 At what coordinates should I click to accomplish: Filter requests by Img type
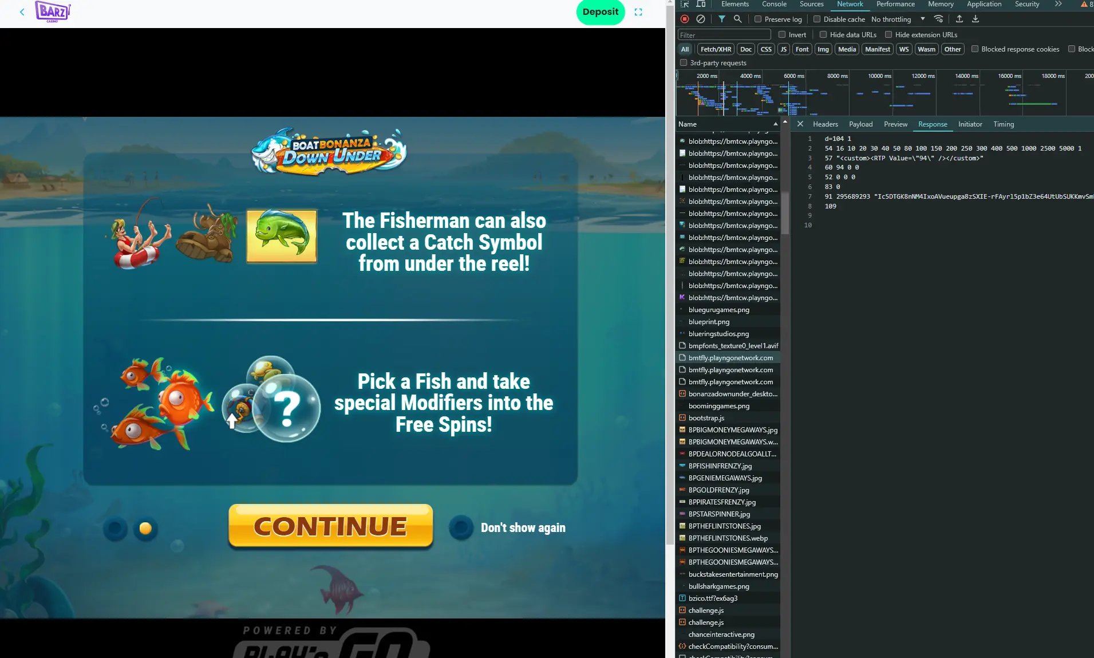823,49
